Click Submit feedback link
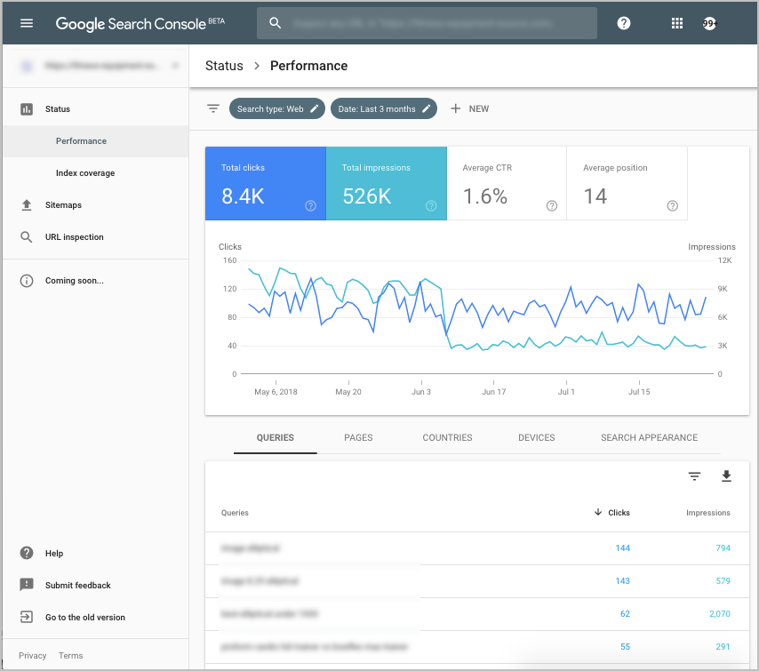 78,586
